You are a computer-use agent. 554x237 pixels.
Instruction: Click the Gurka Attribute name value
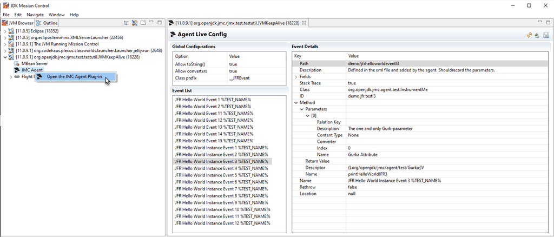363,155
